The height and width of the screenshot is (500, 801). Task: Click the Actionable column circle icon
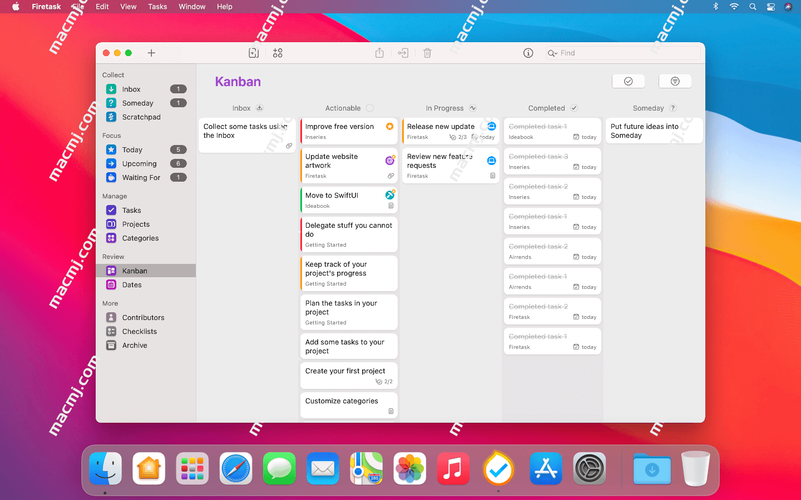coord(370,108)
